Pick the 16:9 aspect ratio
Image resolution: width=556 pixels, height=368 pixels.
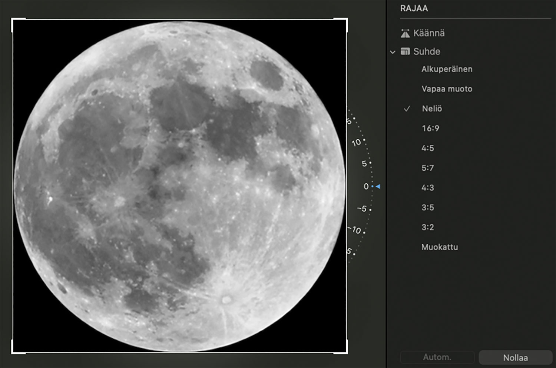coord(430,128)
